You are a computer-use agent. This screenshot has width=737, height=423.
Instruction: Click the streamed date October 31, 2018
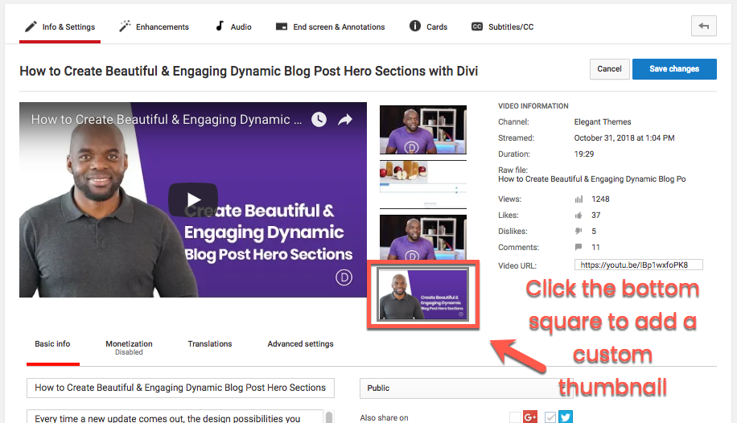624,138
